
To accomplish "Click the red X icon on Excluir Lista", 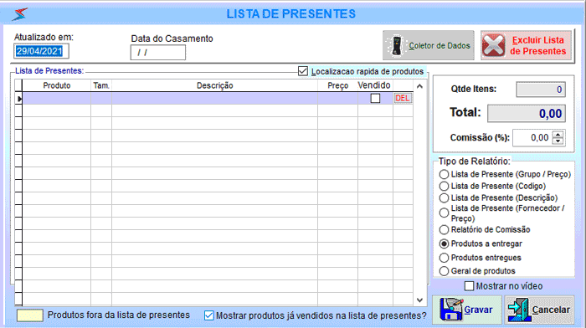I will (x=494, y=45).
